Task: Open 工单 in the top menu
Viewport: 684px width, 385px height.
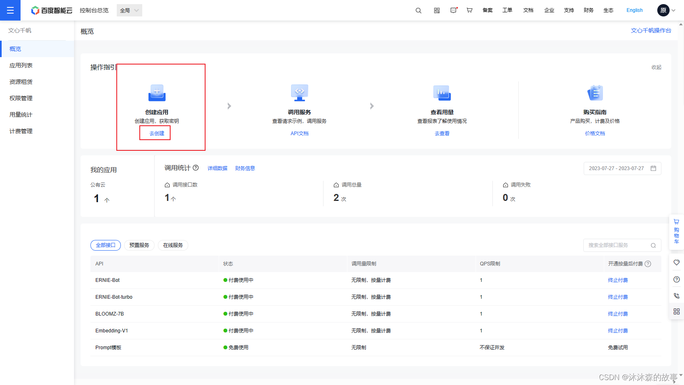Action: [x=507, y=10]
